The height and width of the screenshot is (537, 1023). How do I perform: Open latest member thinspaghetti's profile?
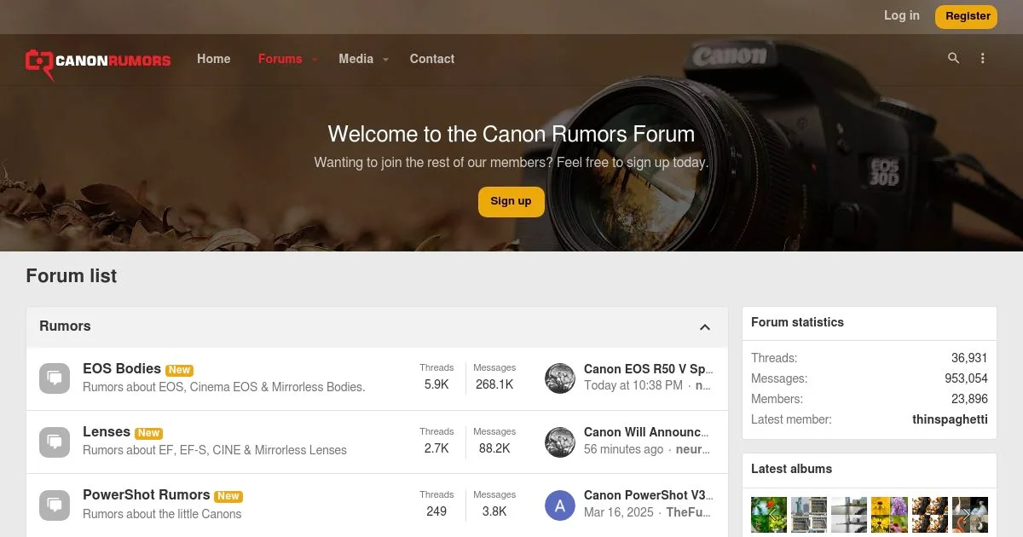click(x=950, y=419)
